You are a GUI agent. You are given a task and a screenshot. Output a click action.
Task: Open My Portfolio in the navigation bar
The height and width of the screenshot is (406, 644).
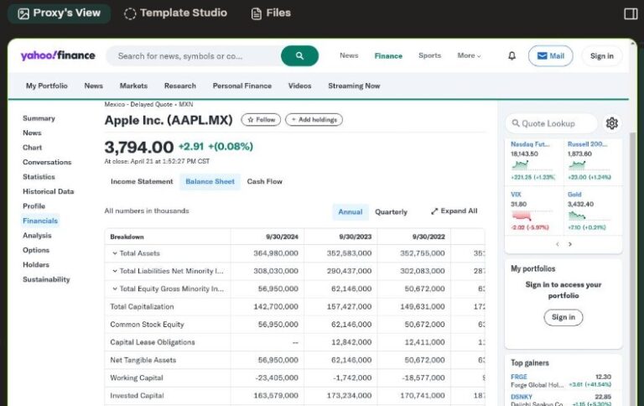(x=46, y=86)
